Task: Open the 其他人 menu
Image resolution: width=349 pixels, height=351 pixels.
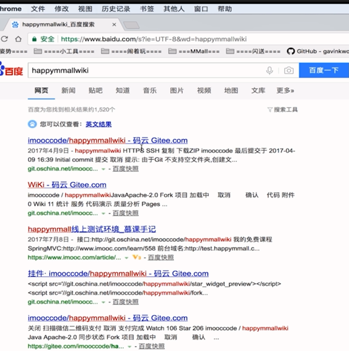Action: click(174, 9)
